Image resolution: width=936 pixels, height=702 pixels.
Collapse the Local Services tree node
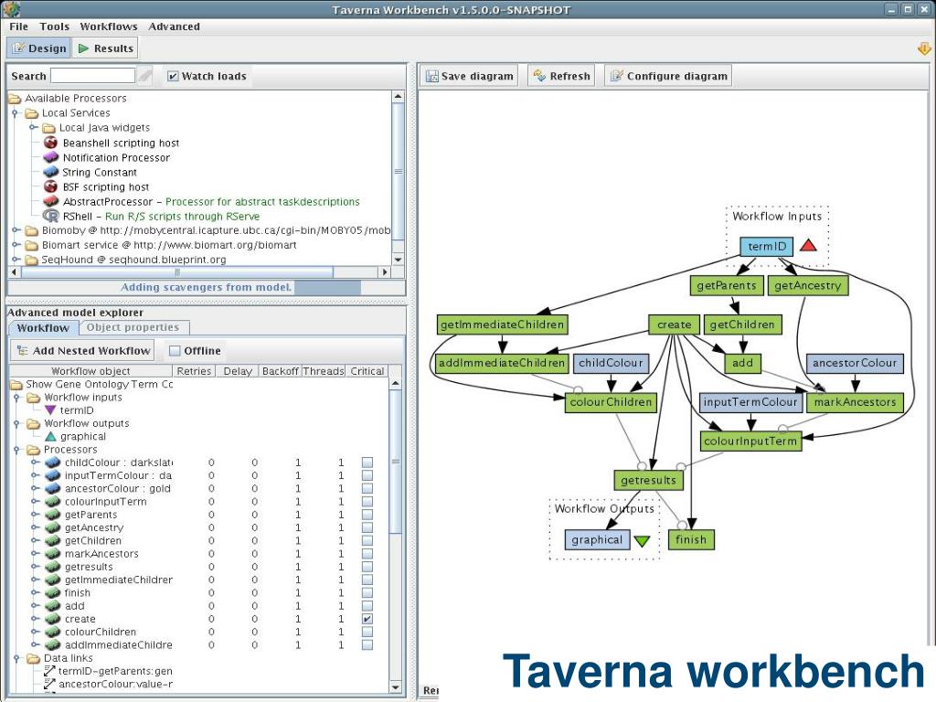click(x=16, y=112)
